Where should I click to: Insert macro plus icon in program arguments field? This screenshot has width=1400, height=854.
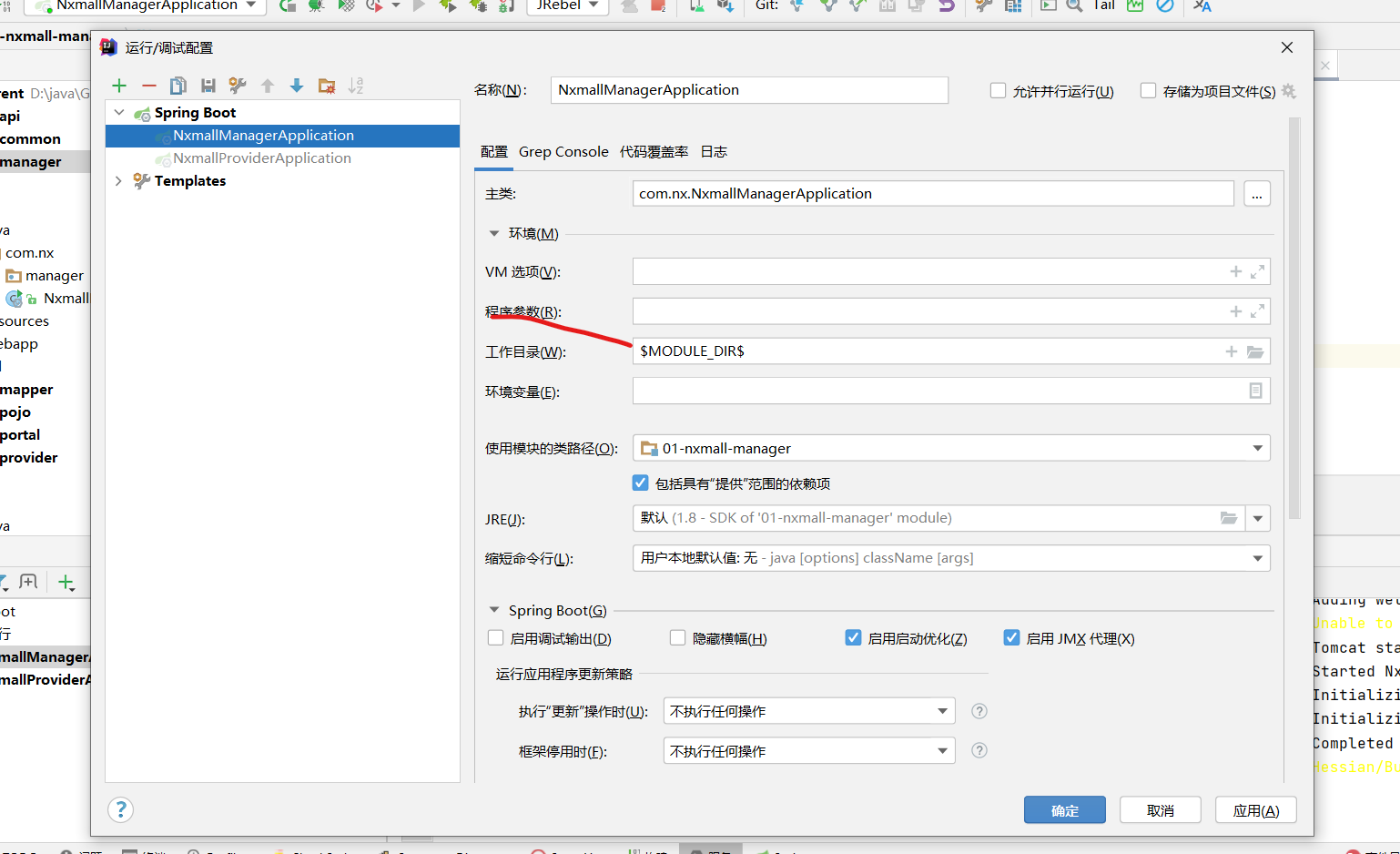point(1236,311)
